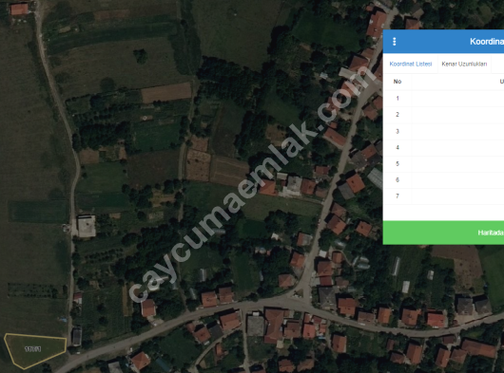Select coordinate row number 6

pos(443,180)
